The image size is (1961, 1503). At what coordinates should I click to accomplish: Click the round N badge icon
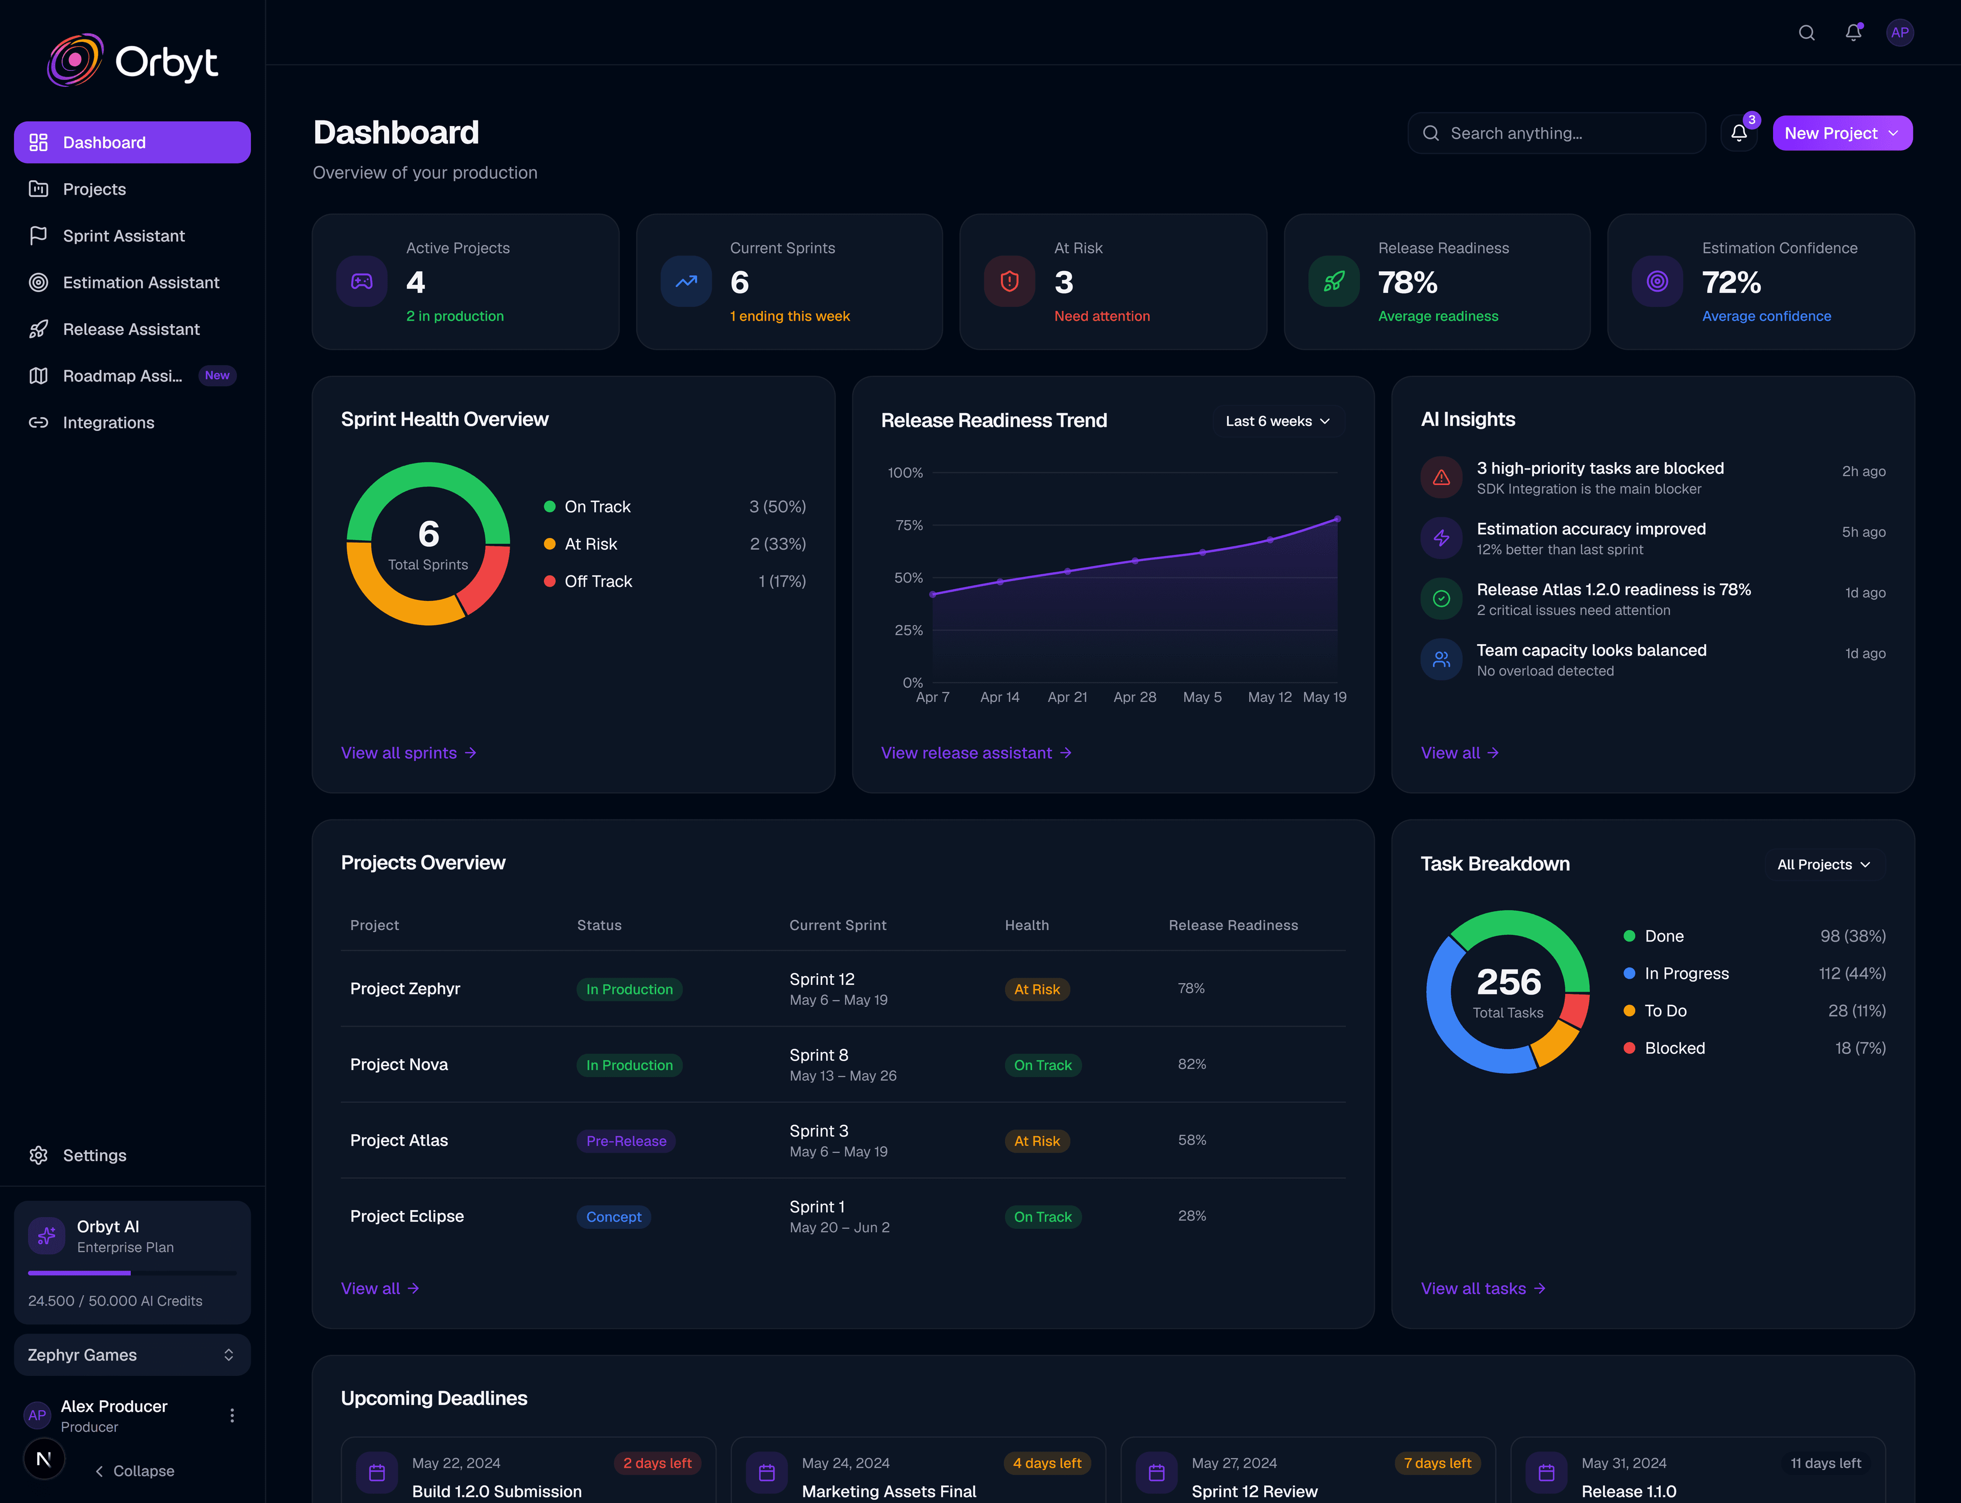[x=44, y=1459]
